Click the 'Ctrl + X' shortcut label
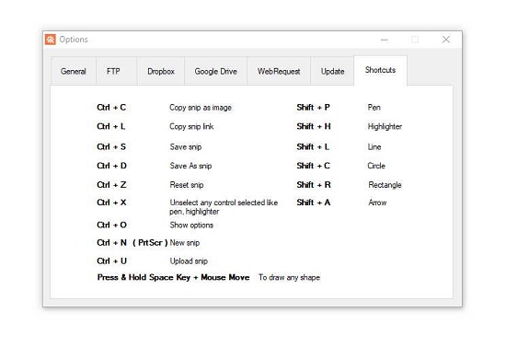Image resolution: width=506 pixels, height=359 pixels. 111,203
